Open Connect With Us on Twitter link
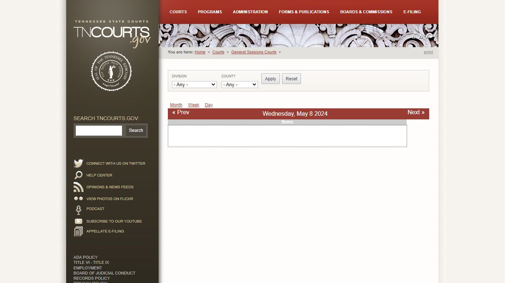The width and height of the screenshot is (505, 283). coord(116,164)
